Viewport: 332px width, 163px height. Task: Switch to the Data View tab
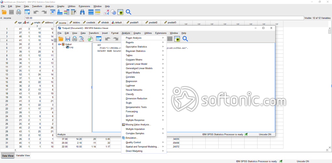(x=7, y=156)
